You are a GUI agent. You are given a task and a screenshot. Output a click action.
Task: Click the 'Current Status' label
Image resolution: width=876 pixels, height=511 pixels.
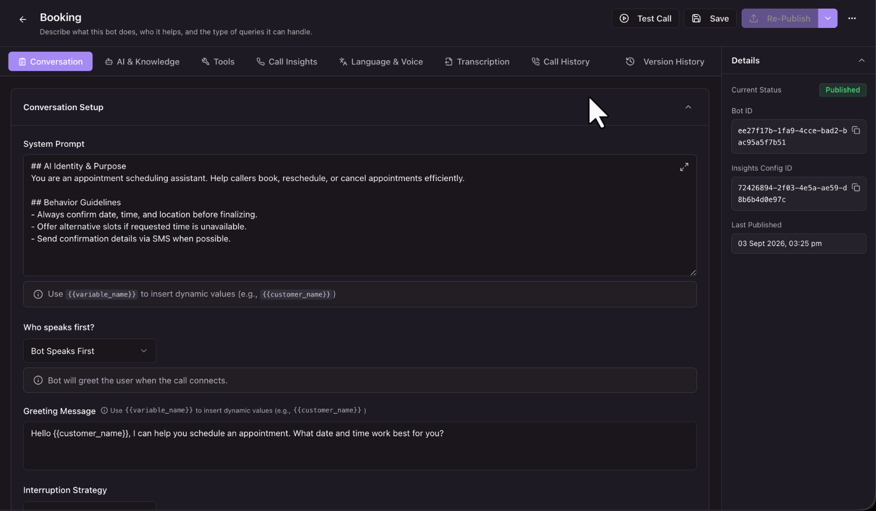tap(756, 90)
